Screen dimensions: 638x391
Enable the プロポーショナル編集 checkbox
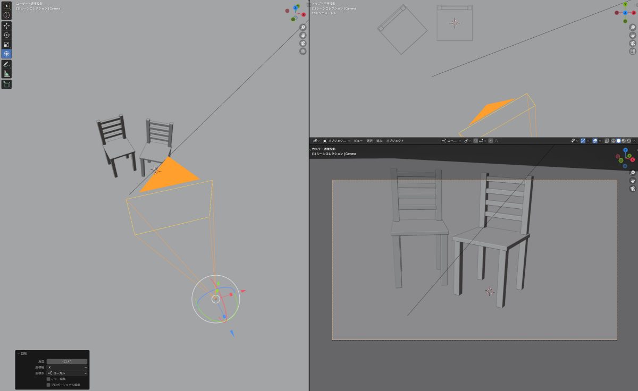pos(48,385)
